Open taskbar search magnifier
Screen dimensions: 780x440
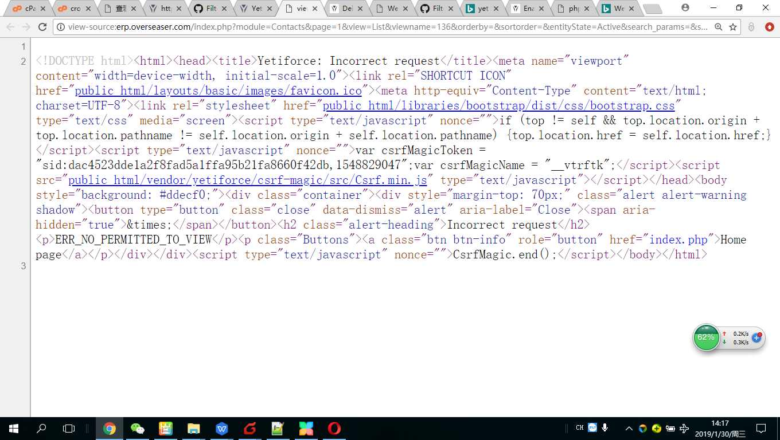[41, 428]
